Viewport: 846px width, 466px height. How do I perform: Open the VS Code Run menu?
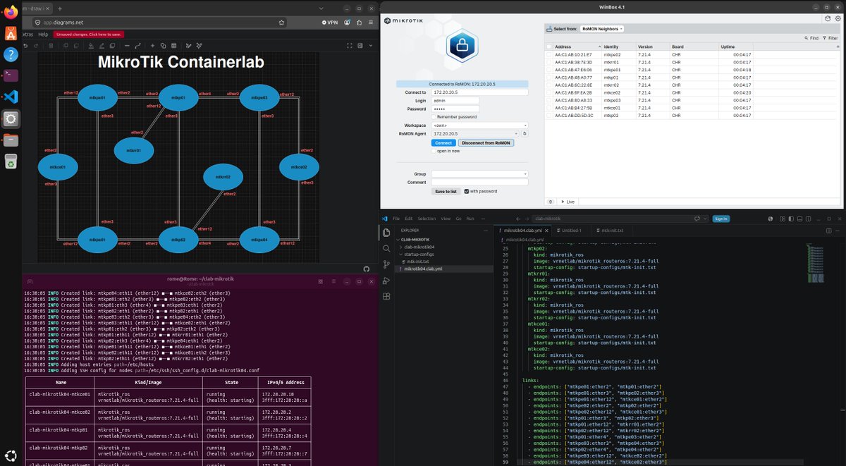(x=470, y=219)
